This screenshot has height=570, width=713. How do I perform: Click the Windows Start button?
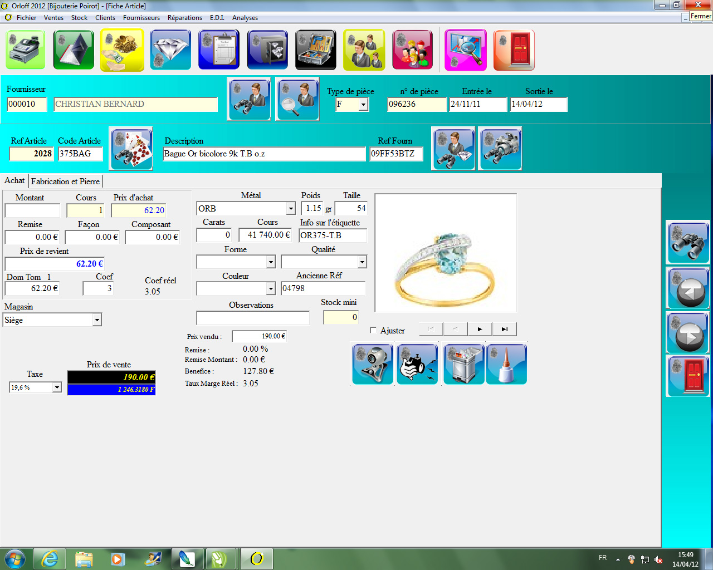click(15, 558)
